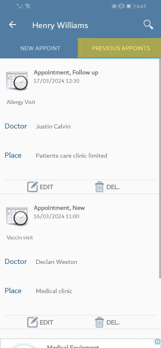Click the trash icon for Allergy Visit

point(99,187)
